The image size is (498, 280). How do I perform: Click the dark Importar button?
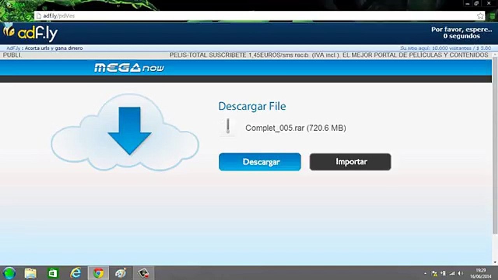(350, 162)
